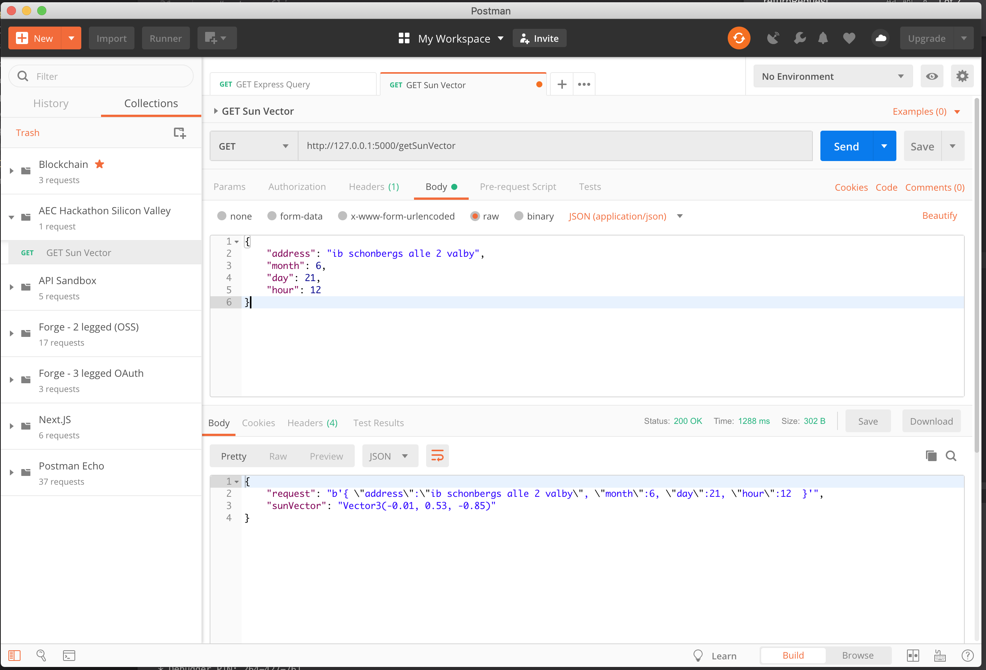The height and width of the screenshot is (670, 986).
Task: Click the orange sync status icon
Action: coord(739,38)
